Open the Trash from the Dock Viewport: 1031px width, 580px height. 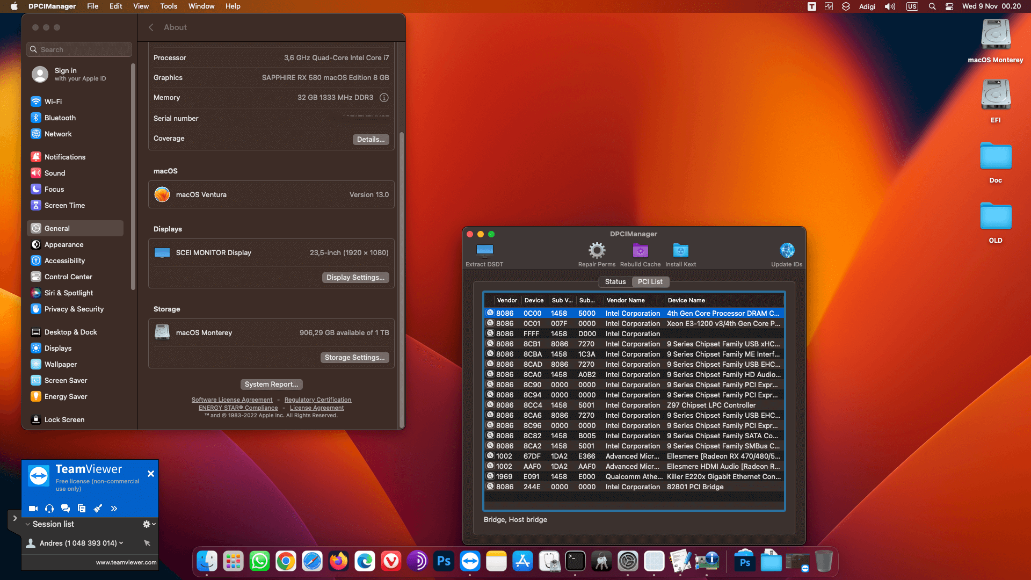point(823,561)
